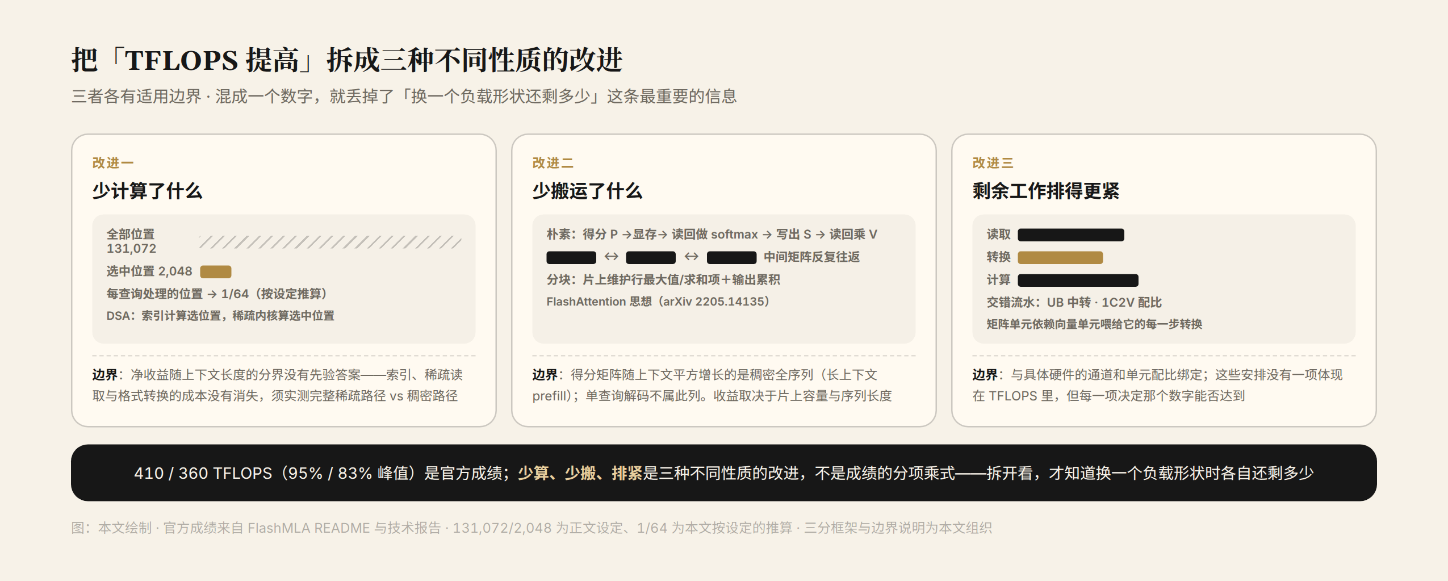Screen dimensions: 1448x581
Task: Click 410 / 360 TFLOPS in the dark banner
Action: click(x=203, y=473)
